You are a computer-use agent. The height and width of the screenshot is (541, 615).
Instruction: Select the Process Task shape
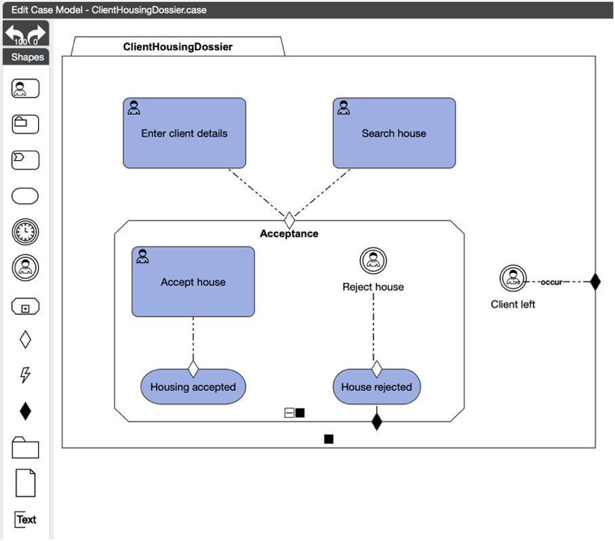[25, 160]
